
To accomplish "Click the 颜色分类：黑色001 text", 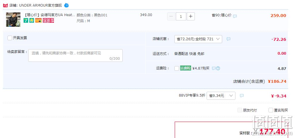I will [x=92, y=15].
